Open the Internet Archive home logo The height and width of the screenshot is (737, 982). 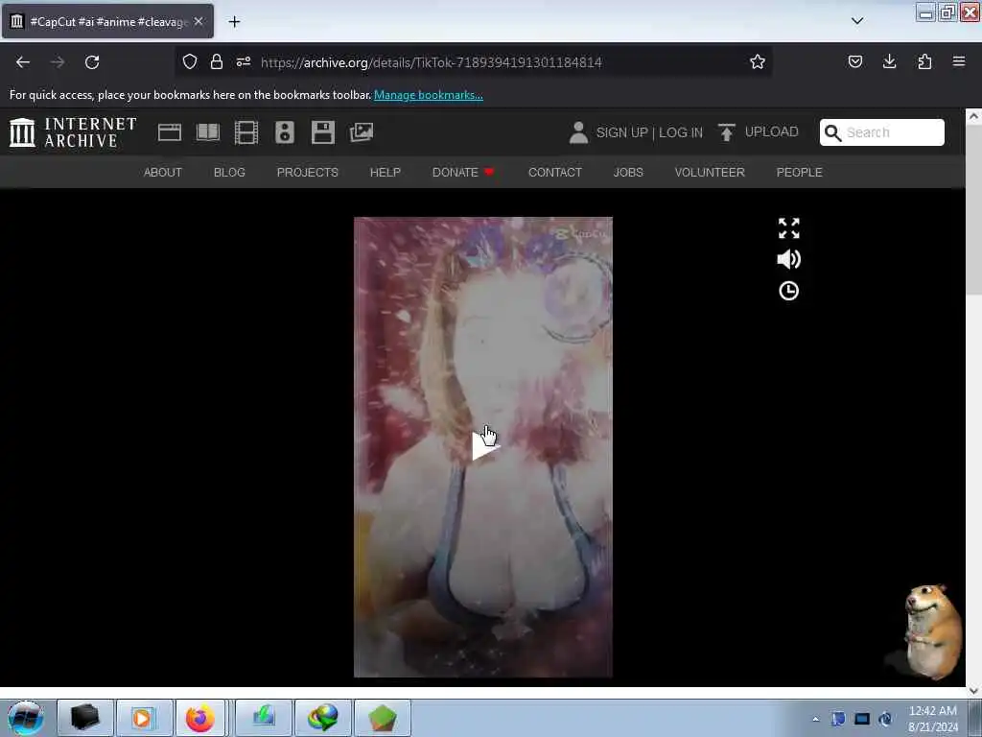[x=73, y=132]
